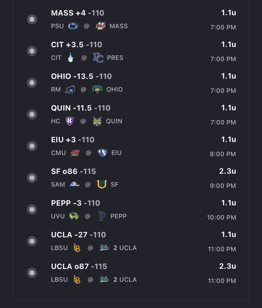Click the 2.3u units on SF o86

click(228, 171)
